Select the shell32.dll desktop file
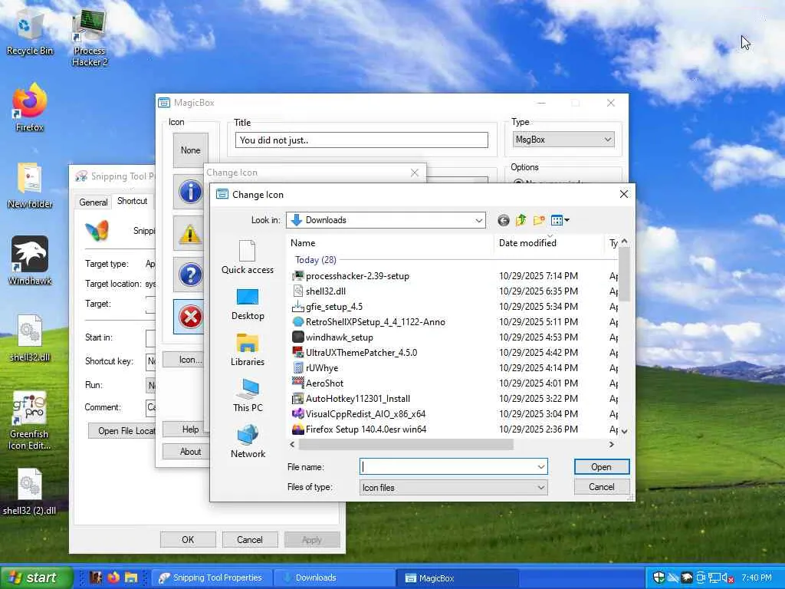785x589 pixels. (x=30, y=338)
